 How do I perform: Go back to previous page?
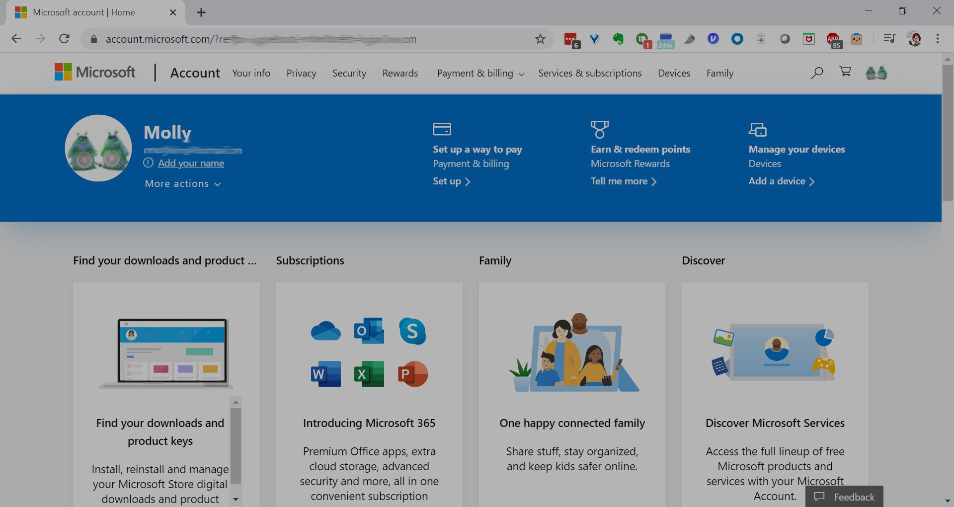click(x=16, y=38)
